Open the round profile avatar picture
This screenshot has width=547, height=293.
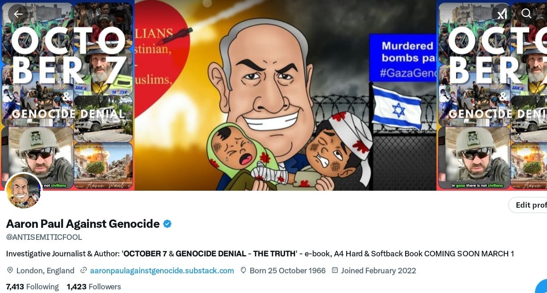coord(24,191)
